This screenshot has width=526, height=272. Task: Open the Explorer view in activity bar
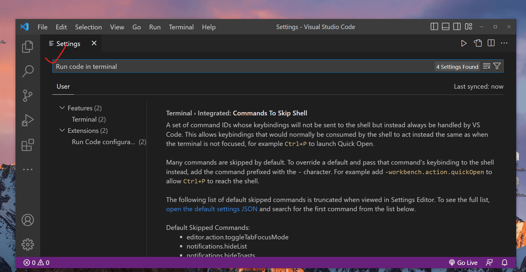pos(28,47)
